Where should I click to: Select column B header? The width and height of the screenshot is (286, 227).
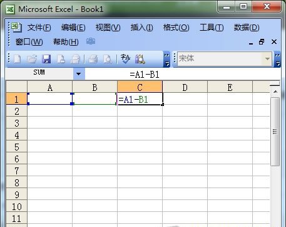click(94, 87)
